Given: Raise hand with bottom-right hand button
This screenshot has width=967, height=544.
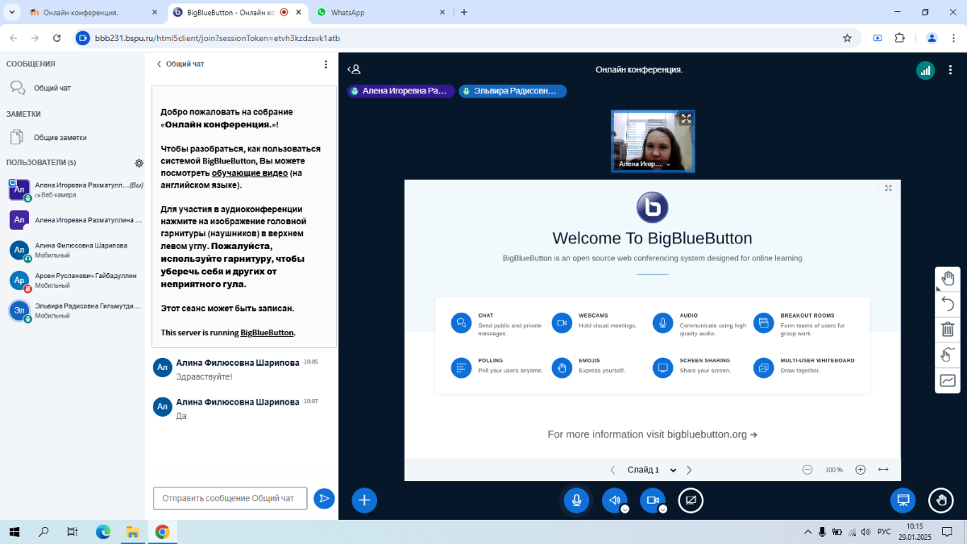Looking at the screenshot, I should [x=940, y=500].
